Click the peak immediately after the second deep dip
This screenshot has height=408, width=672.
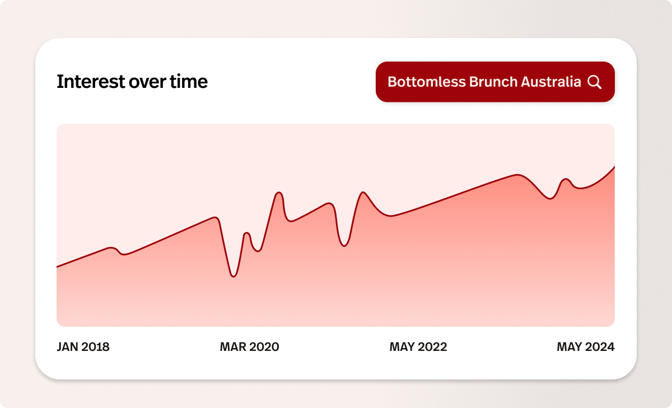click(x=364, y=193)
